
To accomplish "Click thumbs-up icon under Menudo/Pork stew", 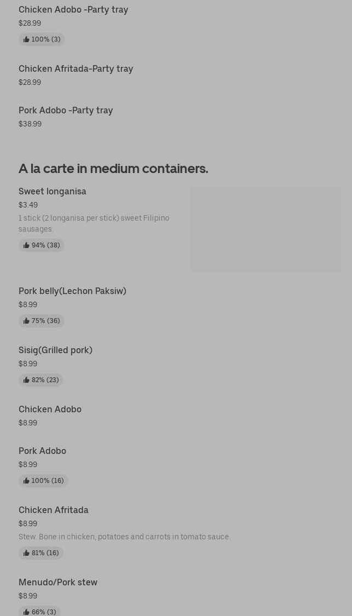I will click(x=26, y=612).
